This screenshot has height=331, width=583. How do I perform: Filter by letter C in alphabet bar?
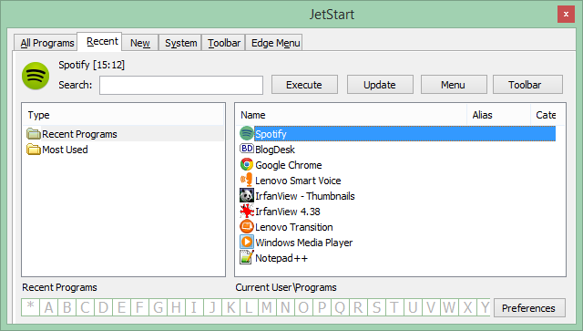[x=85, y=307]
